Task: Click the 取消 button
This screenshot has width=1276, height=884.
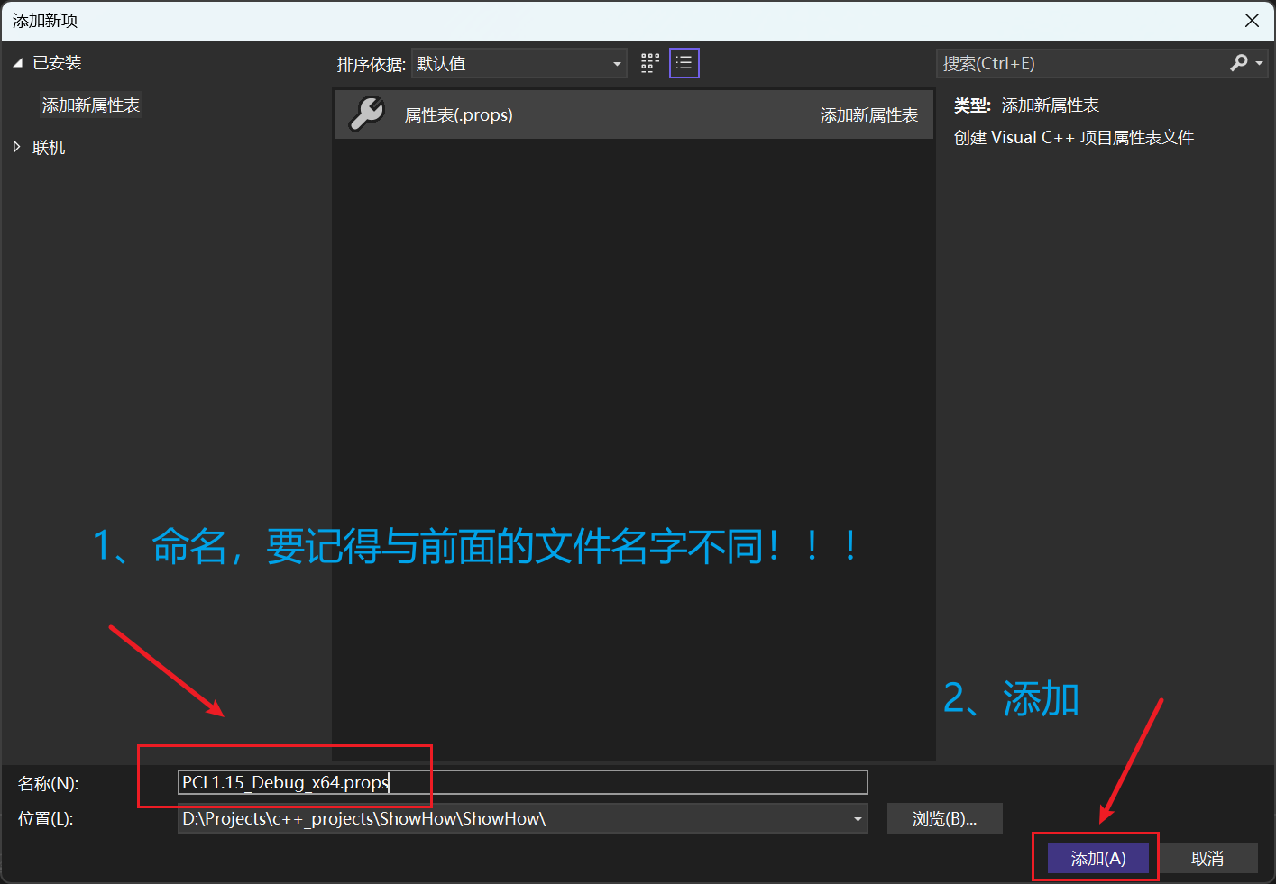Action: [1207, 859]
